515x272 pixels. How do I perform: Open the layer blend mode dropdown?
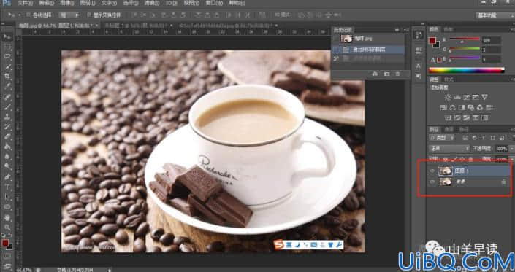click(x=450, y=149)
